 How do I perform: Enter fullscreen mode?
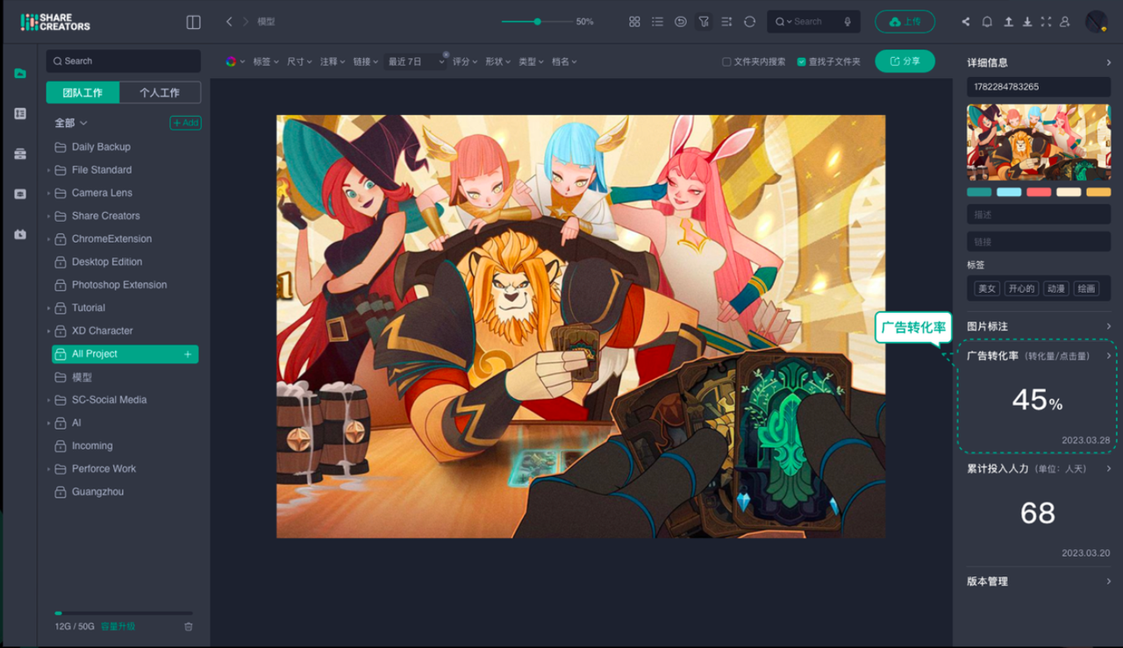click(x=1046, y=22)
